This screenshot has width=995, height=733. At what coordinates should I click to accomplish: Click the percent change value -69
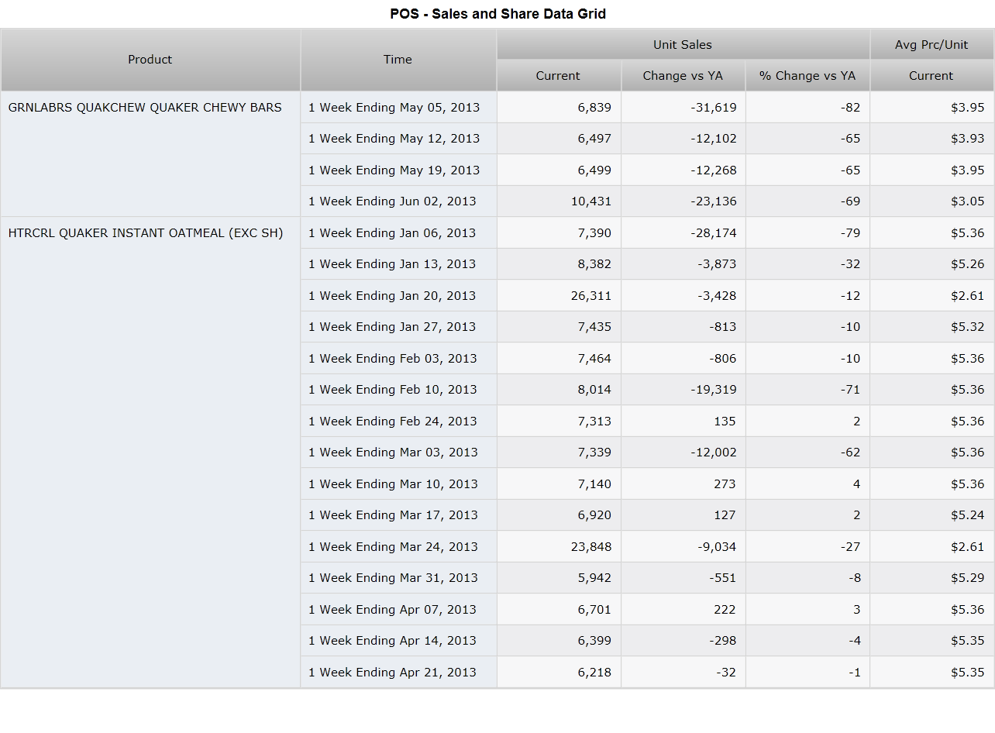850,201
